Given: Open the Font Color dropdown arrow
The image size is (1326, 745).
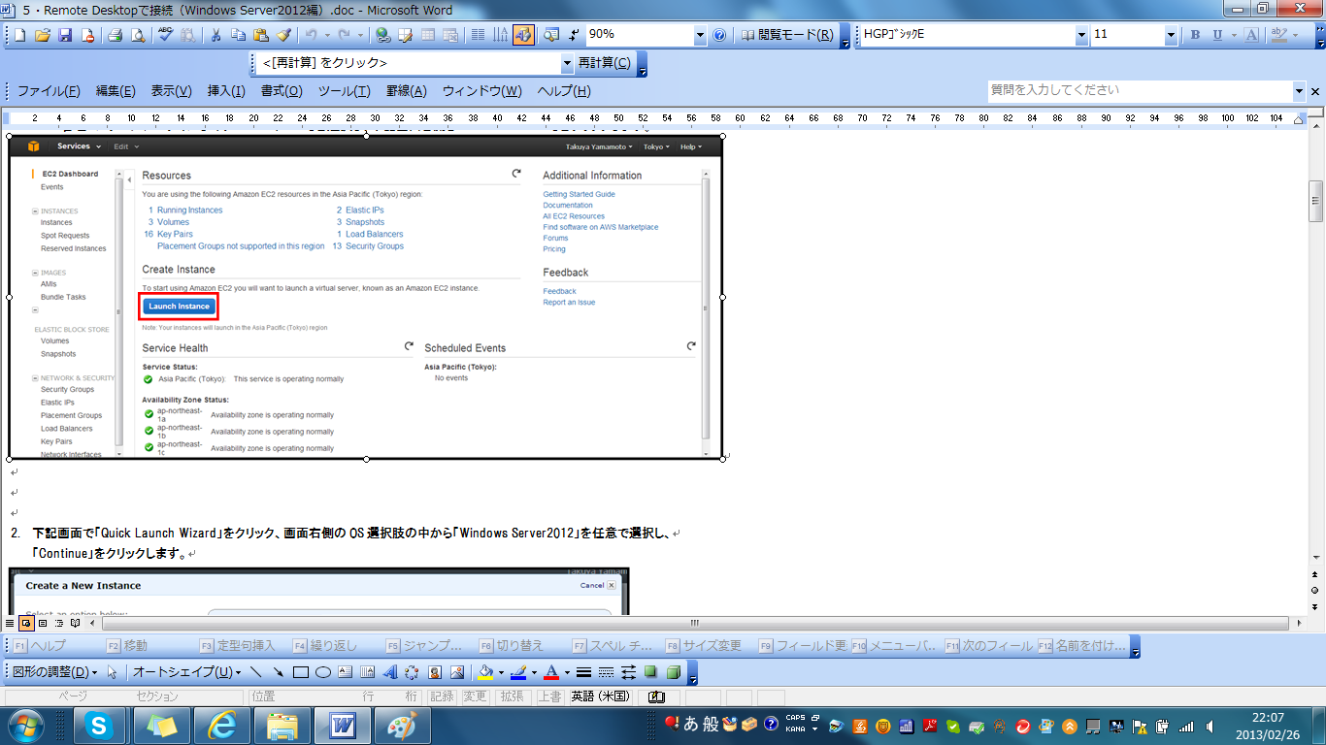Looking at the screenshot, I should point(568,671).
